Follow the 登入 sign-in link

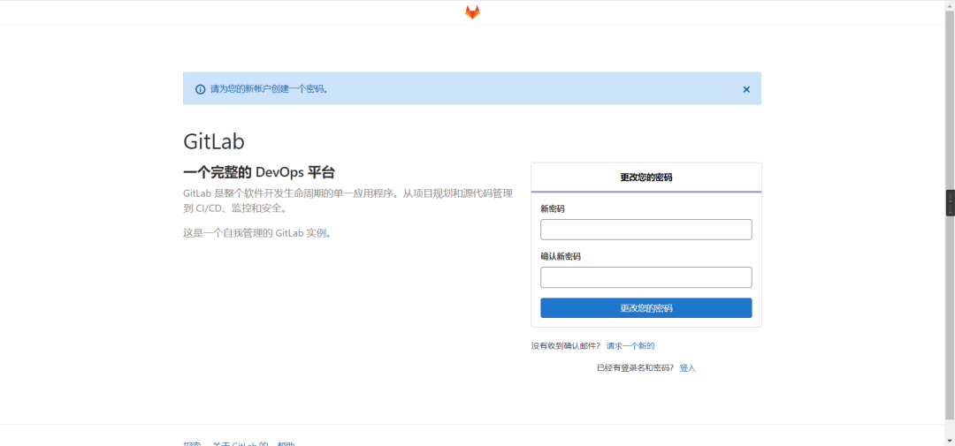[x=688, y=368]
